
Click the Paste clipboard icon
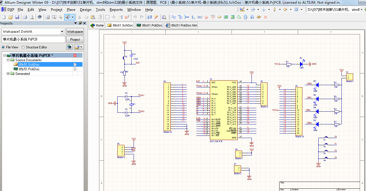[92, 17]
